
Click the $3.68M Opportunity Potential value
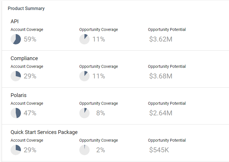point(161,76)
